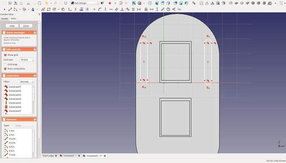
Task: Open the undo history dropdown arrow
Action: click(x=51, y=3)
